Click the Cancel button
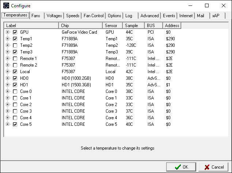Viewport: 232px width, 173px height. coord(213,167)
